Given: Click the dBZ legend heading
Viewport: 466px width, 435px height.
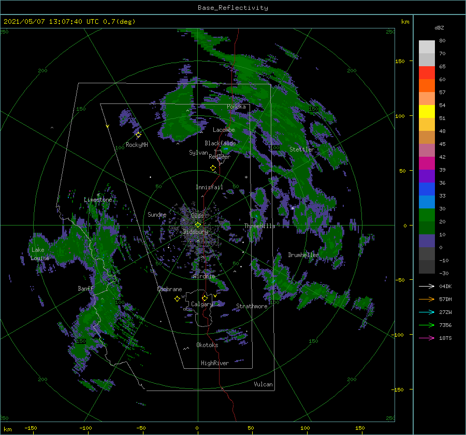Looking at the screenshot, I should (x=439, y=27).
